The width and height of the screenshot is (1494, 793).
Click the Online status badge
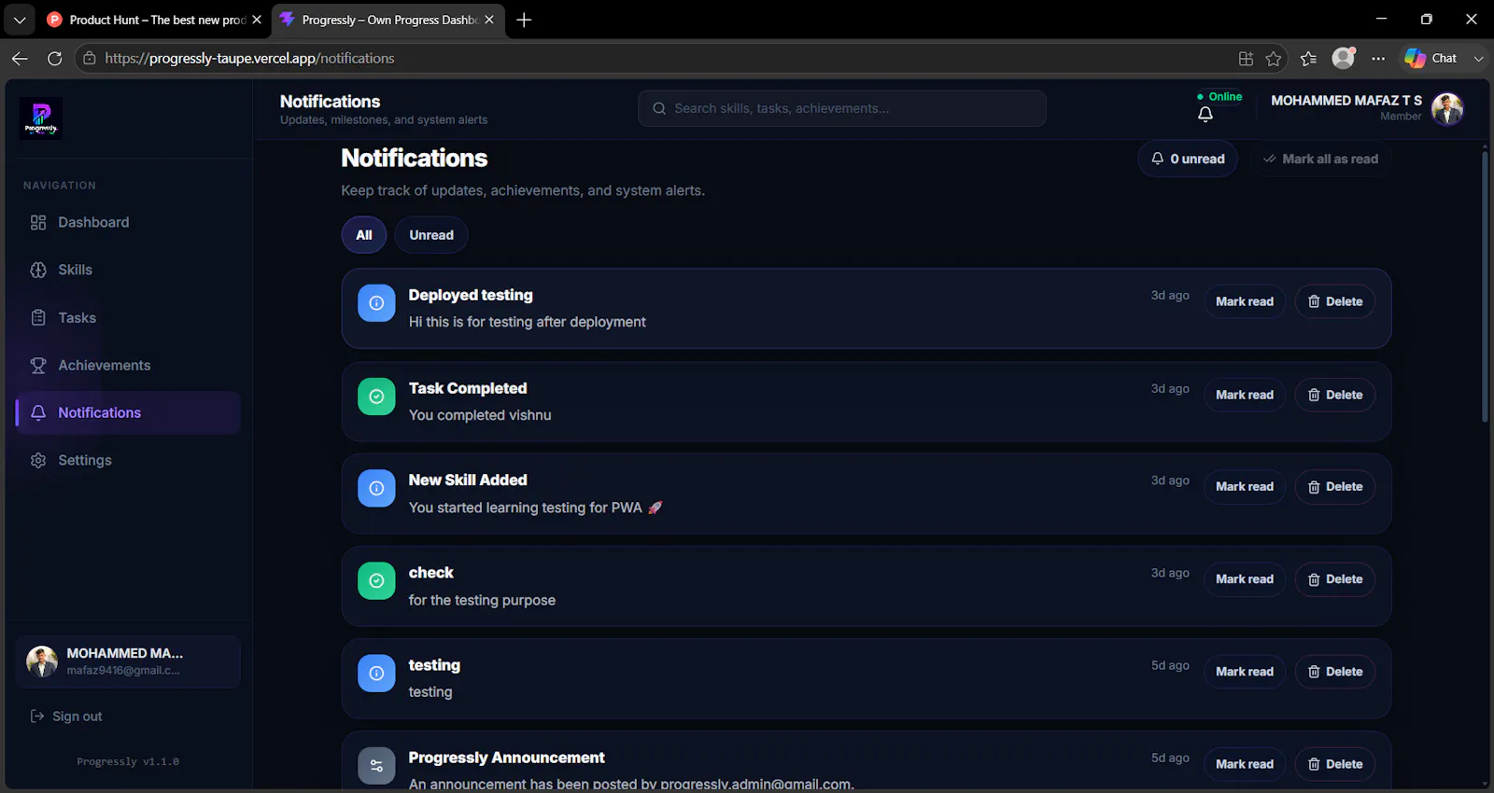click(x=1219, y=96)
